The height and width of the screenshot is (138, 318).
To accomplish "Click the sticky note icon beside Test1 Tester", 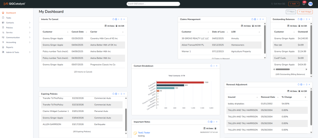I will click(135, 133).
